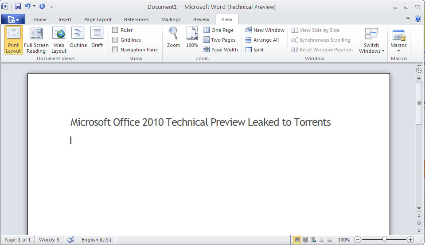Arrange All open windows

(262, 40)
